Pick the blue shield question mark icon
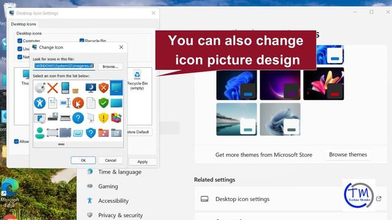Viewport: 392px width, 220px height. [91, 133]
